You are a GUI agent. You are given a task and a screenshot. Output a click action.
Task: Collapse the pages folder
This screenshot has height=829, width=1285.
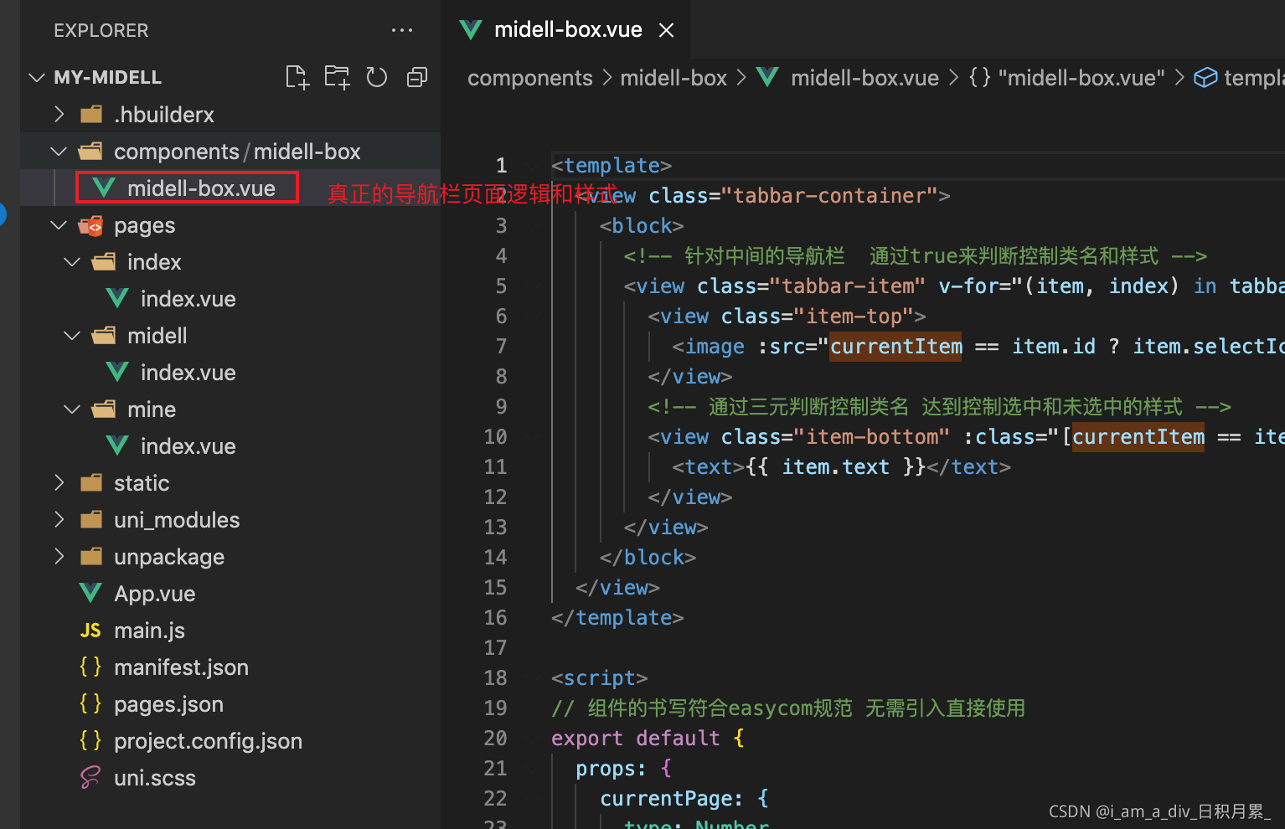[x=59, y=225]
